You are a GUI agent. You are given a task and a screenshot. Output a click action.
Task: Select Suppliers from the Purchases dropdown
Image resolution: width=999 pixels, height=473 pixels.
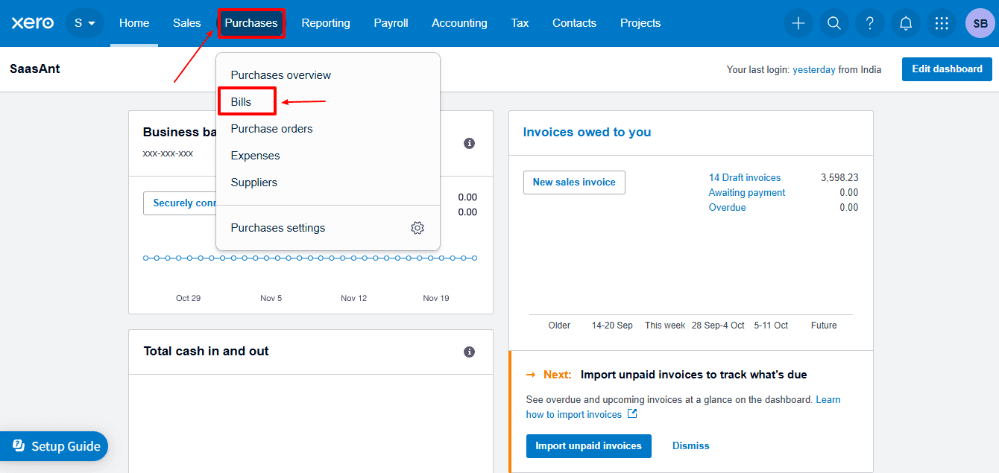pyautogui.click(x=328, y=182)
